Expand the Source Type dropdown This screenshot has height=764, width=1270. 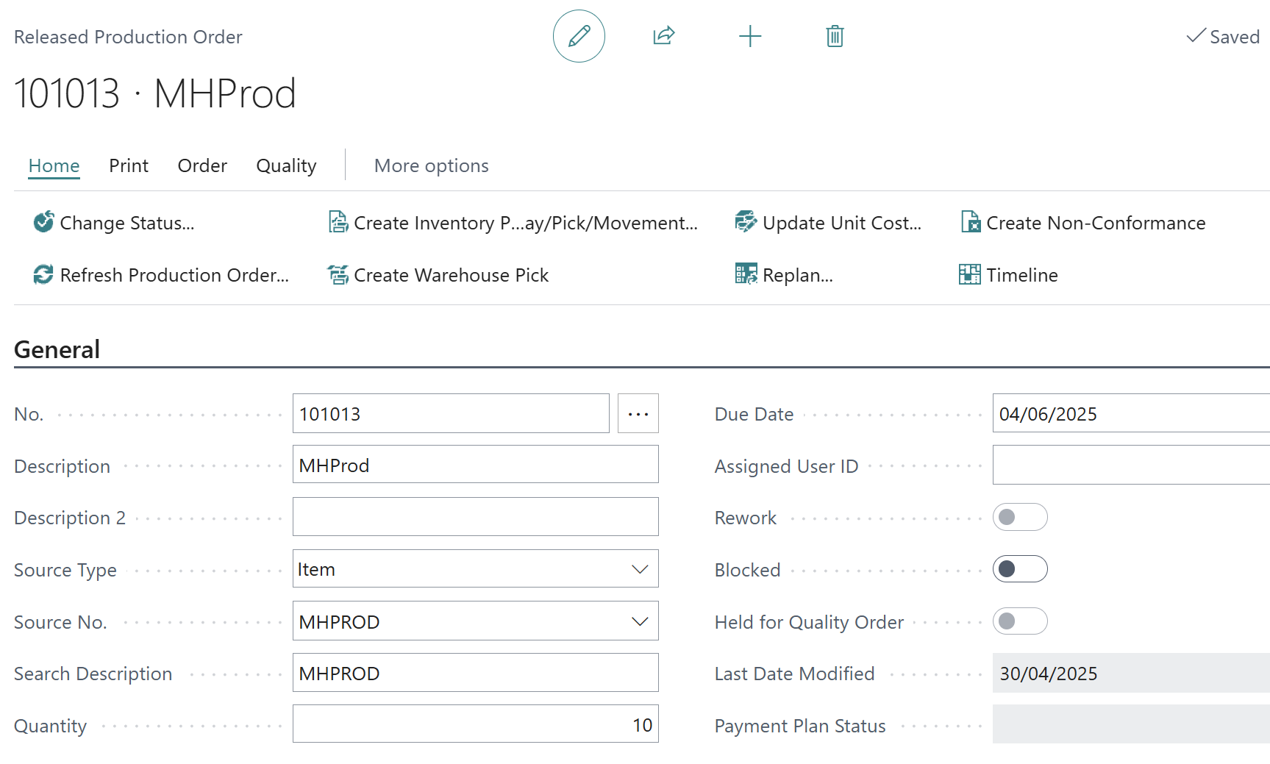click(x=639, y=569)
